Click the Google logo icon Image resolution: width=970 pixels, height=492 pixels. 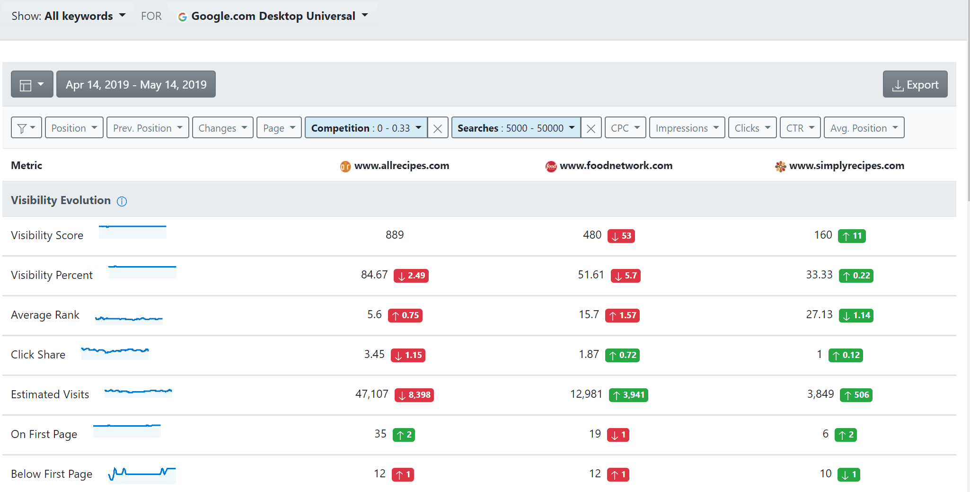coord(182,17)
